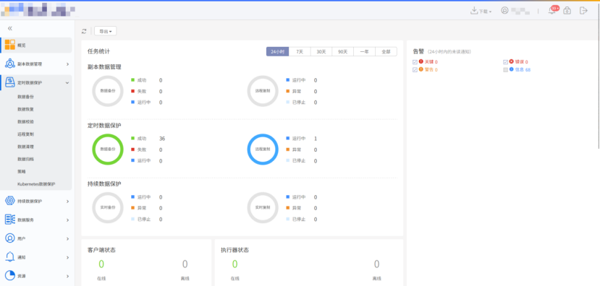Viewport: 600px width, 286px height.
Task: Click the grey 离线 count under 执行器状态
Action: tap(376, 264)
